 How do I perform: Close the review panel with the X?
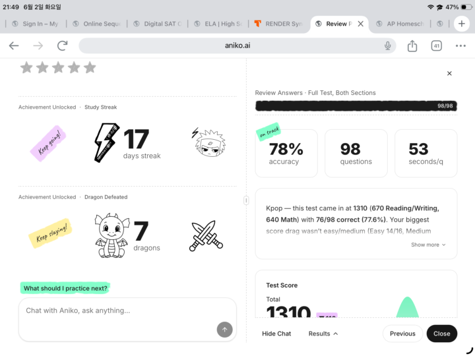[449, 73]
